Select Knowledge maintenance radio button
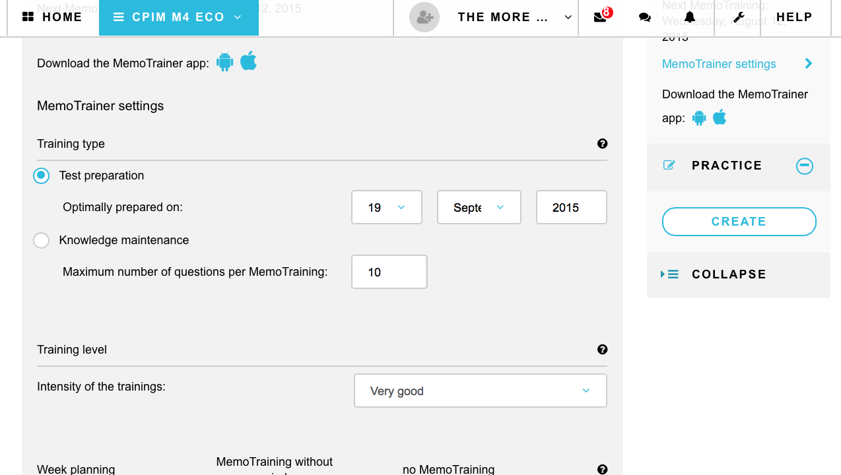Screen dimensions: 841x475 click(x=42, y=240)
